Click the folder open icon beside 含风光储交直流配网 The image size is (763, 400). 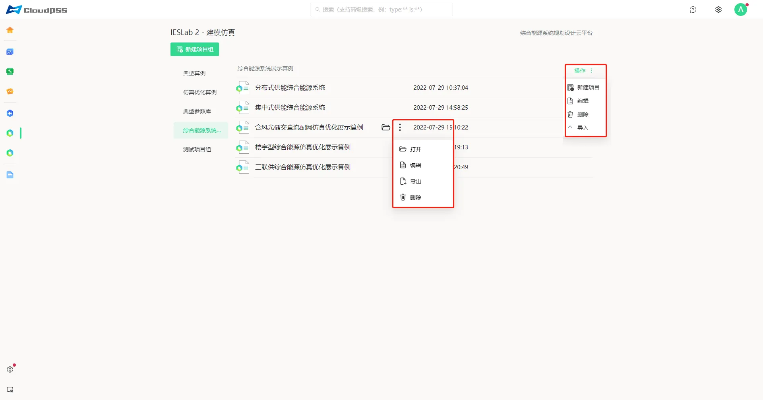click(x=385, y=128)
